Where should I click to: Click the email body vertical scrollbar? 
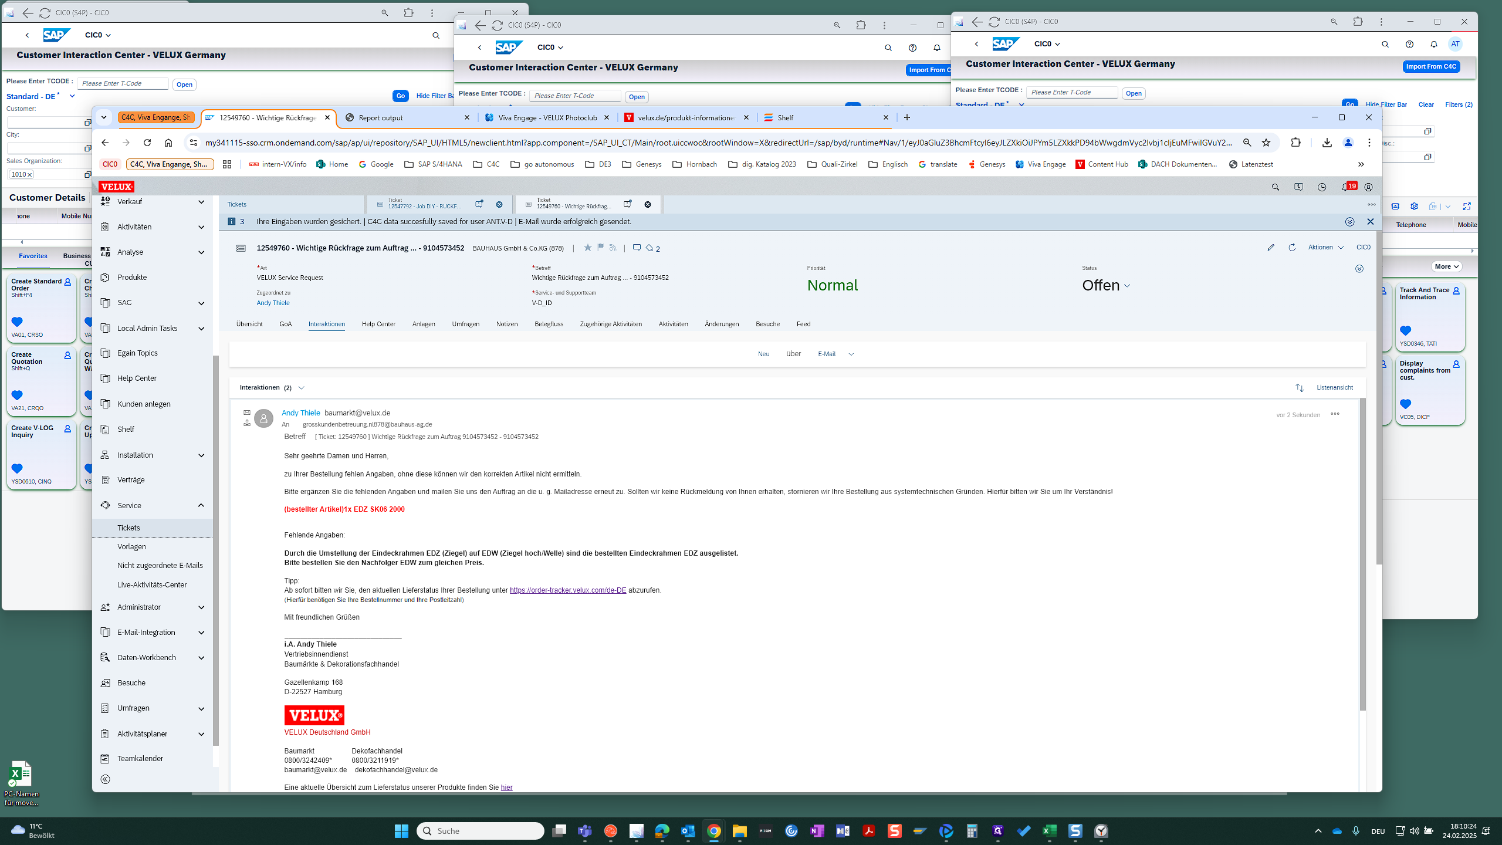point(1362,555)
